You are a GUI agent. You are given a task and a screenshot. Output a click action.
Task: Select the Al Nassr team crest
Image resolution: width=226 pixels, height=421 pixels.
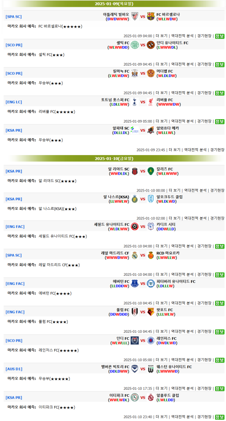(x=135, y=198)
